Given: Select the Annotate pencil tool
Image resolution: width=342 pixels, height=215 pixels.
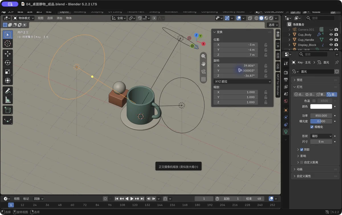Looking at the screenshot, I should coord(8,91).
